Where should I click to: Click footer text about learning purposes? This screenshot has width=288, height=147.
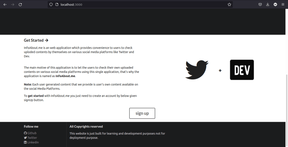point(117,136)
